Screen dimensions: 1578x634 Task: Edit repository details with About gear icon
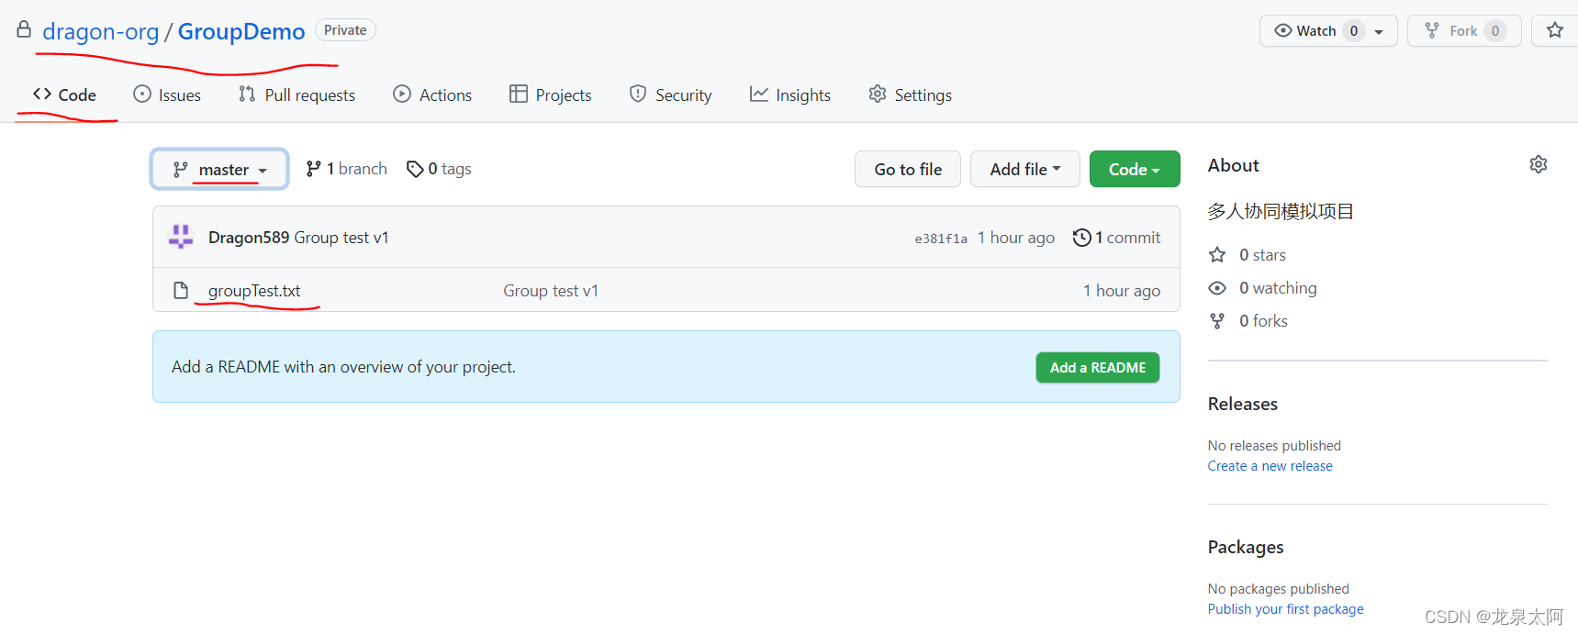click(1539, 164)
